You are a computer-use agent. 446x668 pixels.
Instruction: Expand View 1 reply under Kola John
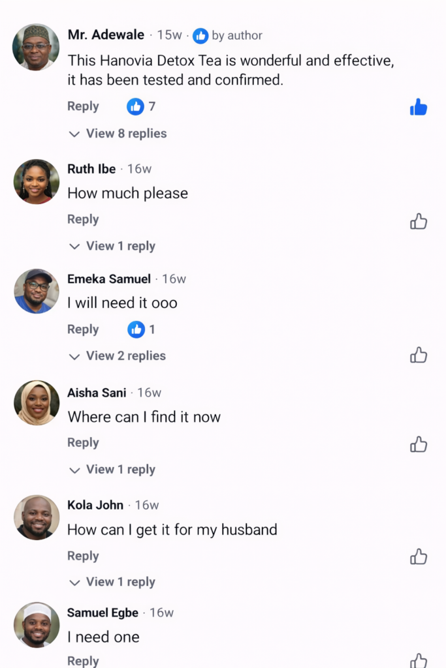point(112,582)
